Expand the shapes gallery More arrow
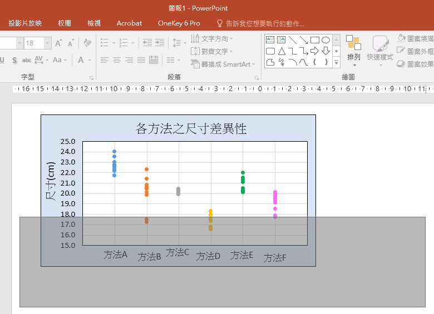The height and width of the screenshot is (314, 434). click(x=336, y=62)
